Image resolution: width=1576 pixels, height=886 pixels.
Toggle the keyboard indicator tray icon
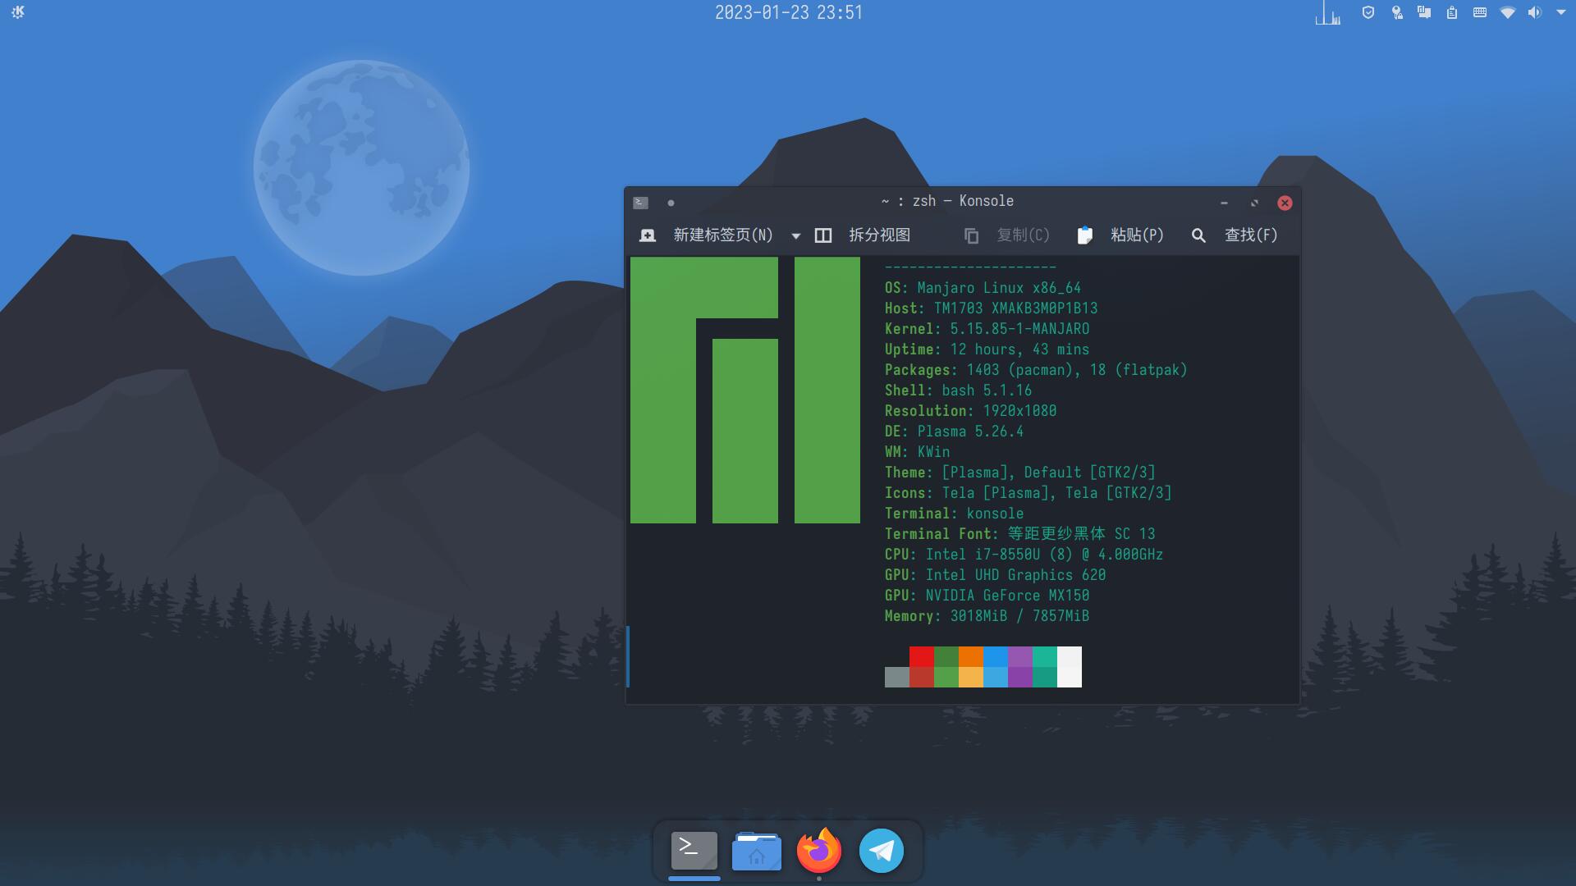click(1480, 12)
